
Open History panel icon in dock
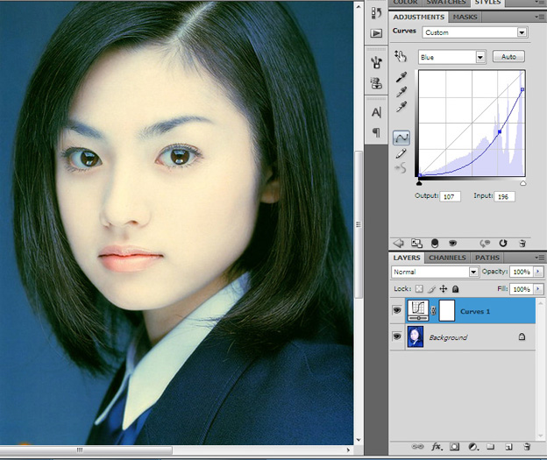(376, 13)
